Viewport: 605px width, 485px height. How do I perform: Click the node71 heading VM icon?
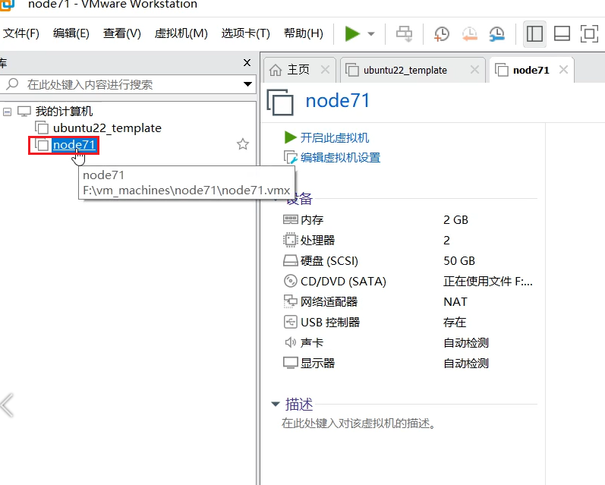pyautogui.click(x=280, y=102)
